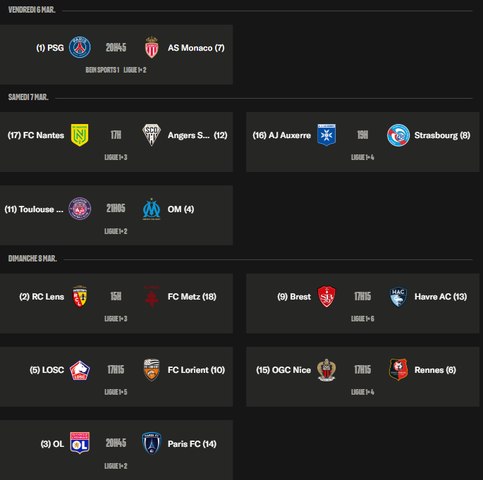Click the Strasbourg club crest
This screenshot has width=483, height=480.
(x=398, y=135)
